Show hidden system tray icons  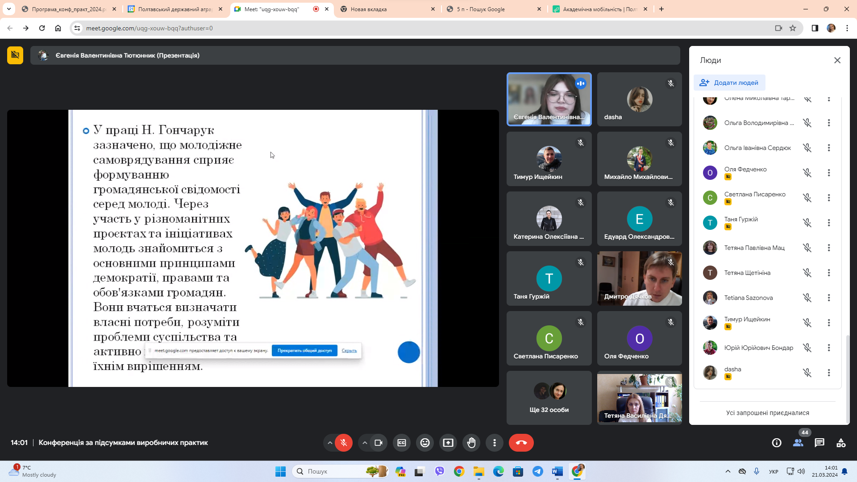pyautogui.click(x=728, y=471)
